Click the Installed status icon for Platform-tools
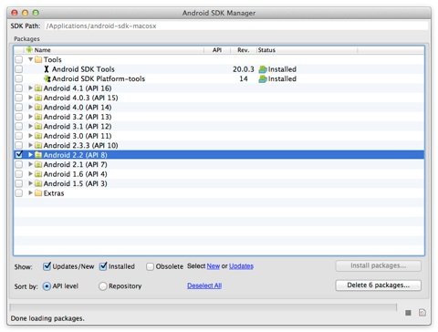 [x=263, y=79]
